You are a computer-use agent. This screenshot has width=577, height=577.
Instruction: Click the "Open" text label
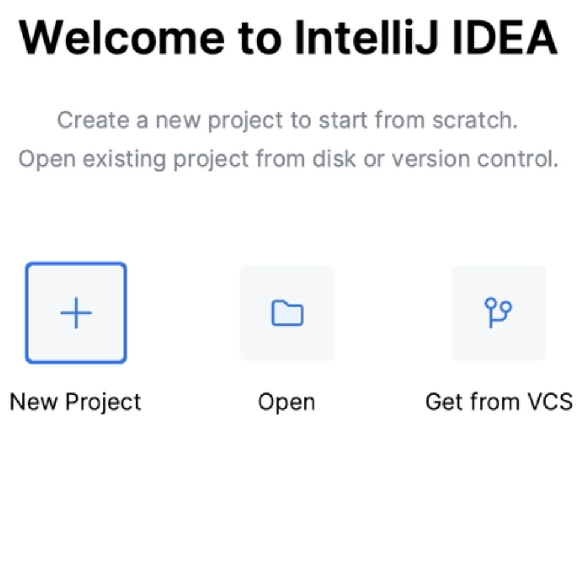tap(287, 402)
